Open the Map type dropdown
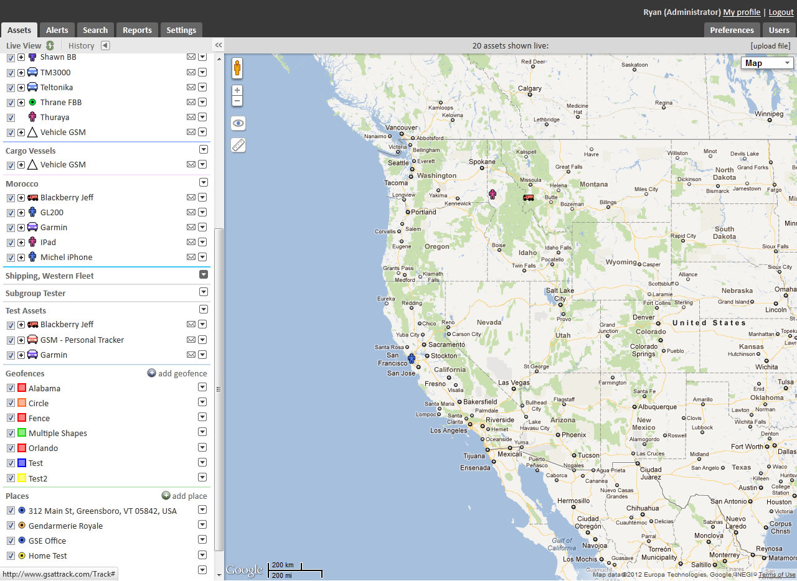The width and height of the screenshot is (797, 581). pyautogui.click(x=767, y=63)
